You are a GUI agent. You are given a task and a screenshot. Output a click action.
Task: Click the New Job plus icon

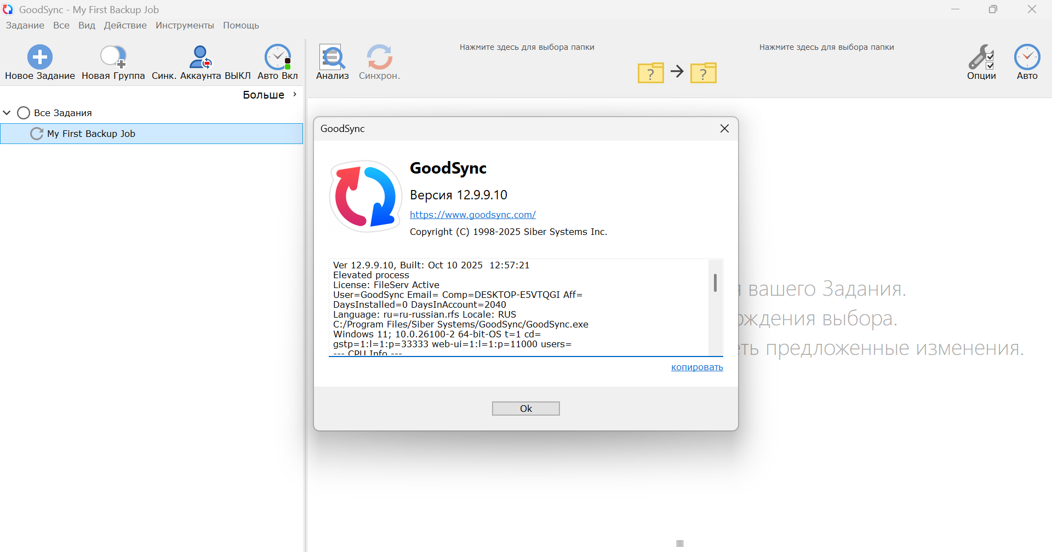(39, 57)
